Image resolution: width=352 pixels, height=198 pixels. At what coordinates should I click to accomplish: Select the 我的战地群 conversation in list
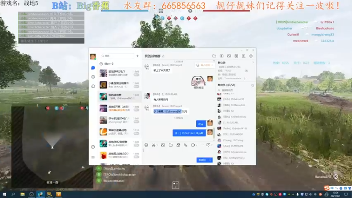(120, 96)
